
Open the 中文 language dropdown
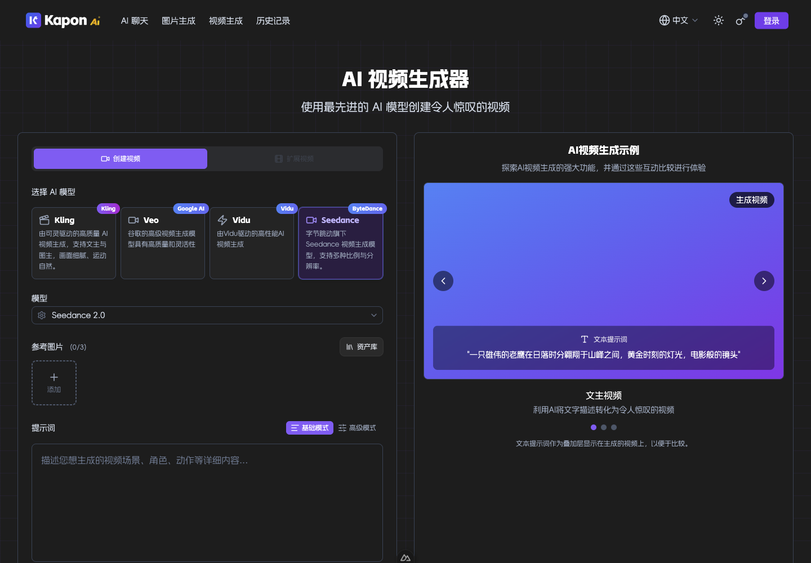(679, 20)
